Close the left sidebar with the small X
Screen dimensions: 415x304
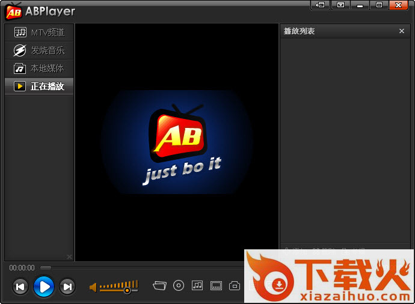pos(69,257)
